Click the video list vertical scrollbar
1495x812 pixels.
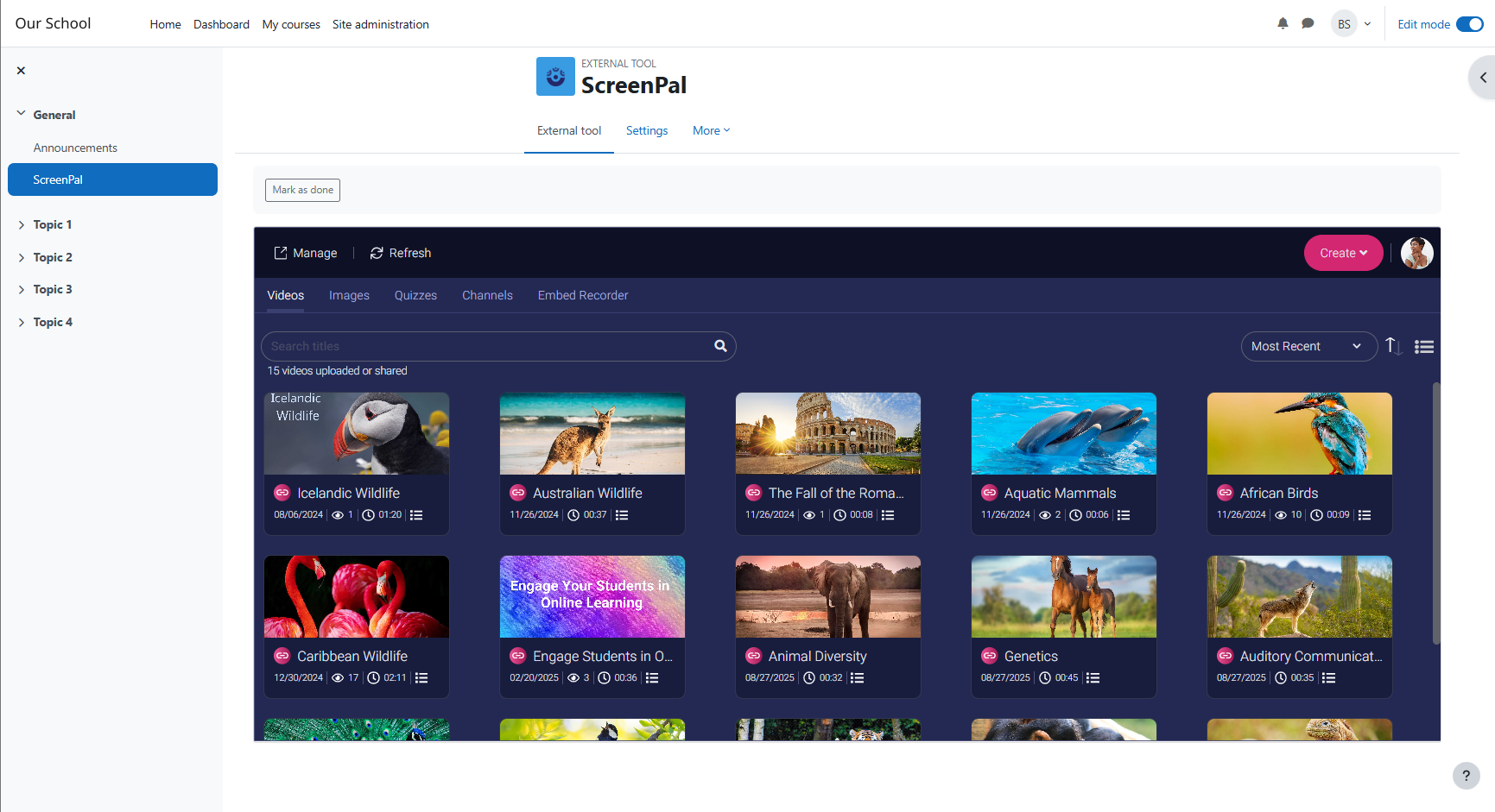tap(1436, 513)
